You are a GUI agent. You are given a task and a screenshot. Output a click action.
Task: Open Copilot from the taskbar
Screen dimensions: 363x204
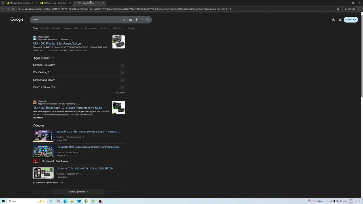(x=58, y=201)
